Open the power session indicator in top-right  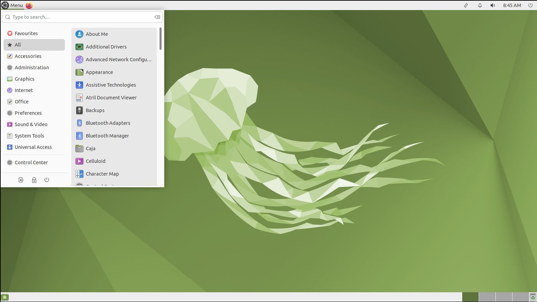pyautogui.click(x=530, y=5)
